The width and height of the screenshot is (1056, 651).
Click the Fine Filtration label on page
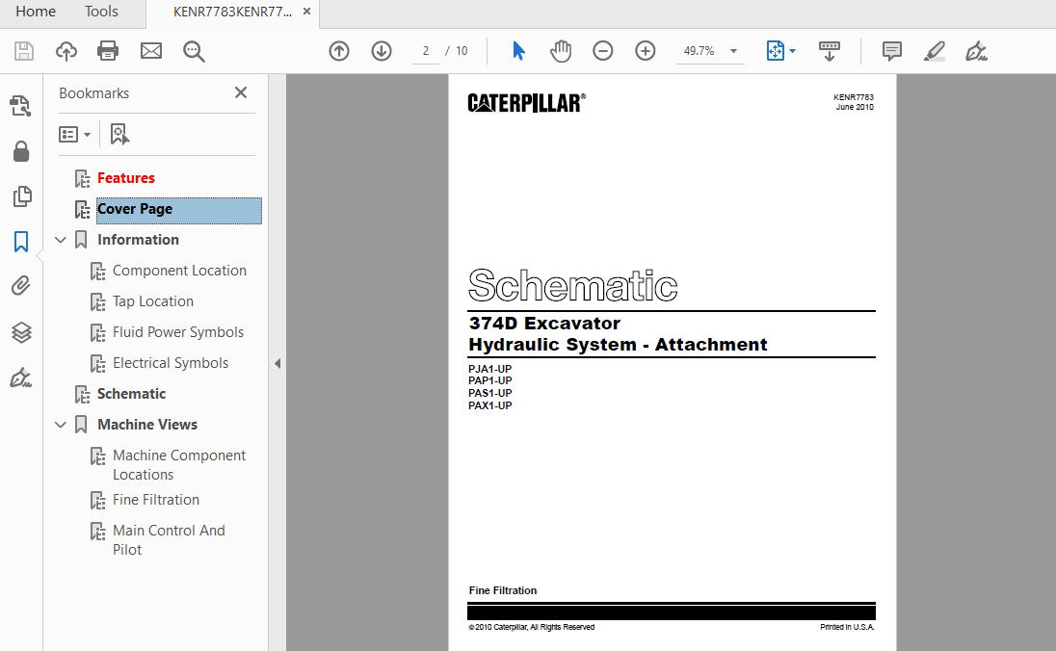pyautogui.click(x=502, y=590)
